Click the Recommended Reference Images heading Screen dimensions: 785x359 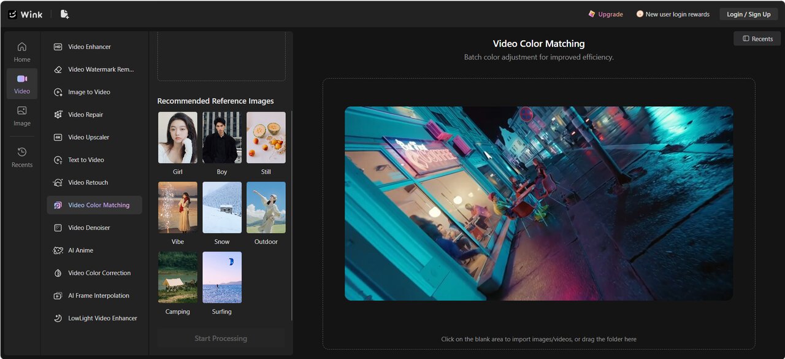pos(215,101)
